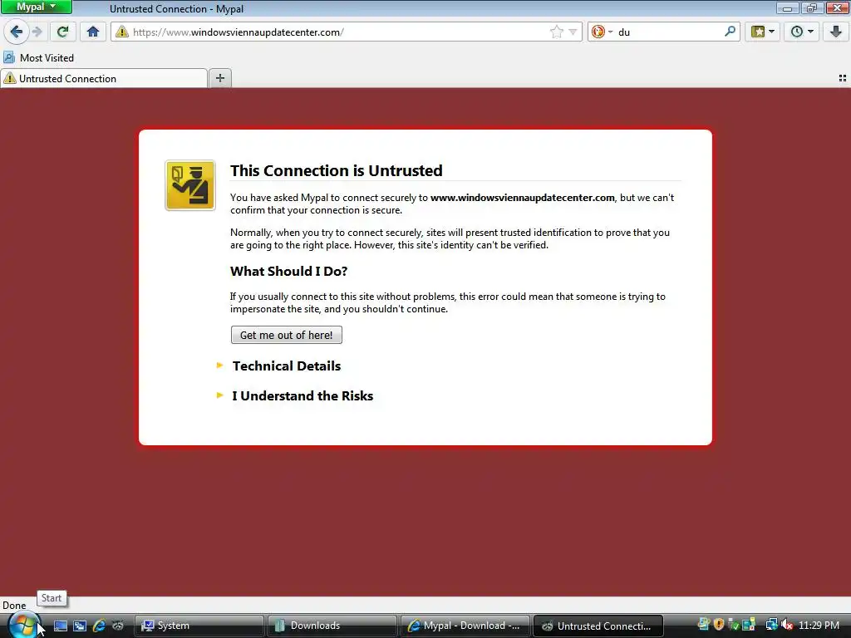Click the muted volume speaker tray icon

787,625
